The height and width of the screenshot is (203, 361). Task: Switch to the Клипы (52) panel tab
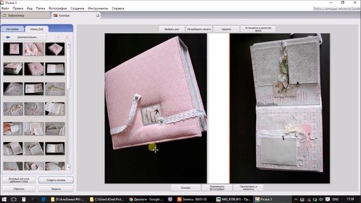point(37,29)
